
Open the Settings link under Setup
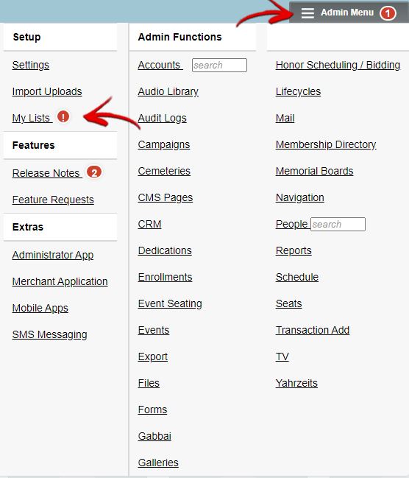pos(30,66)
